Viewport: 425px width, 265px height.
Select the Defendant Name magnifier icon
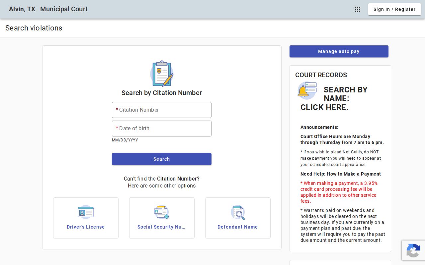(238, 212)
